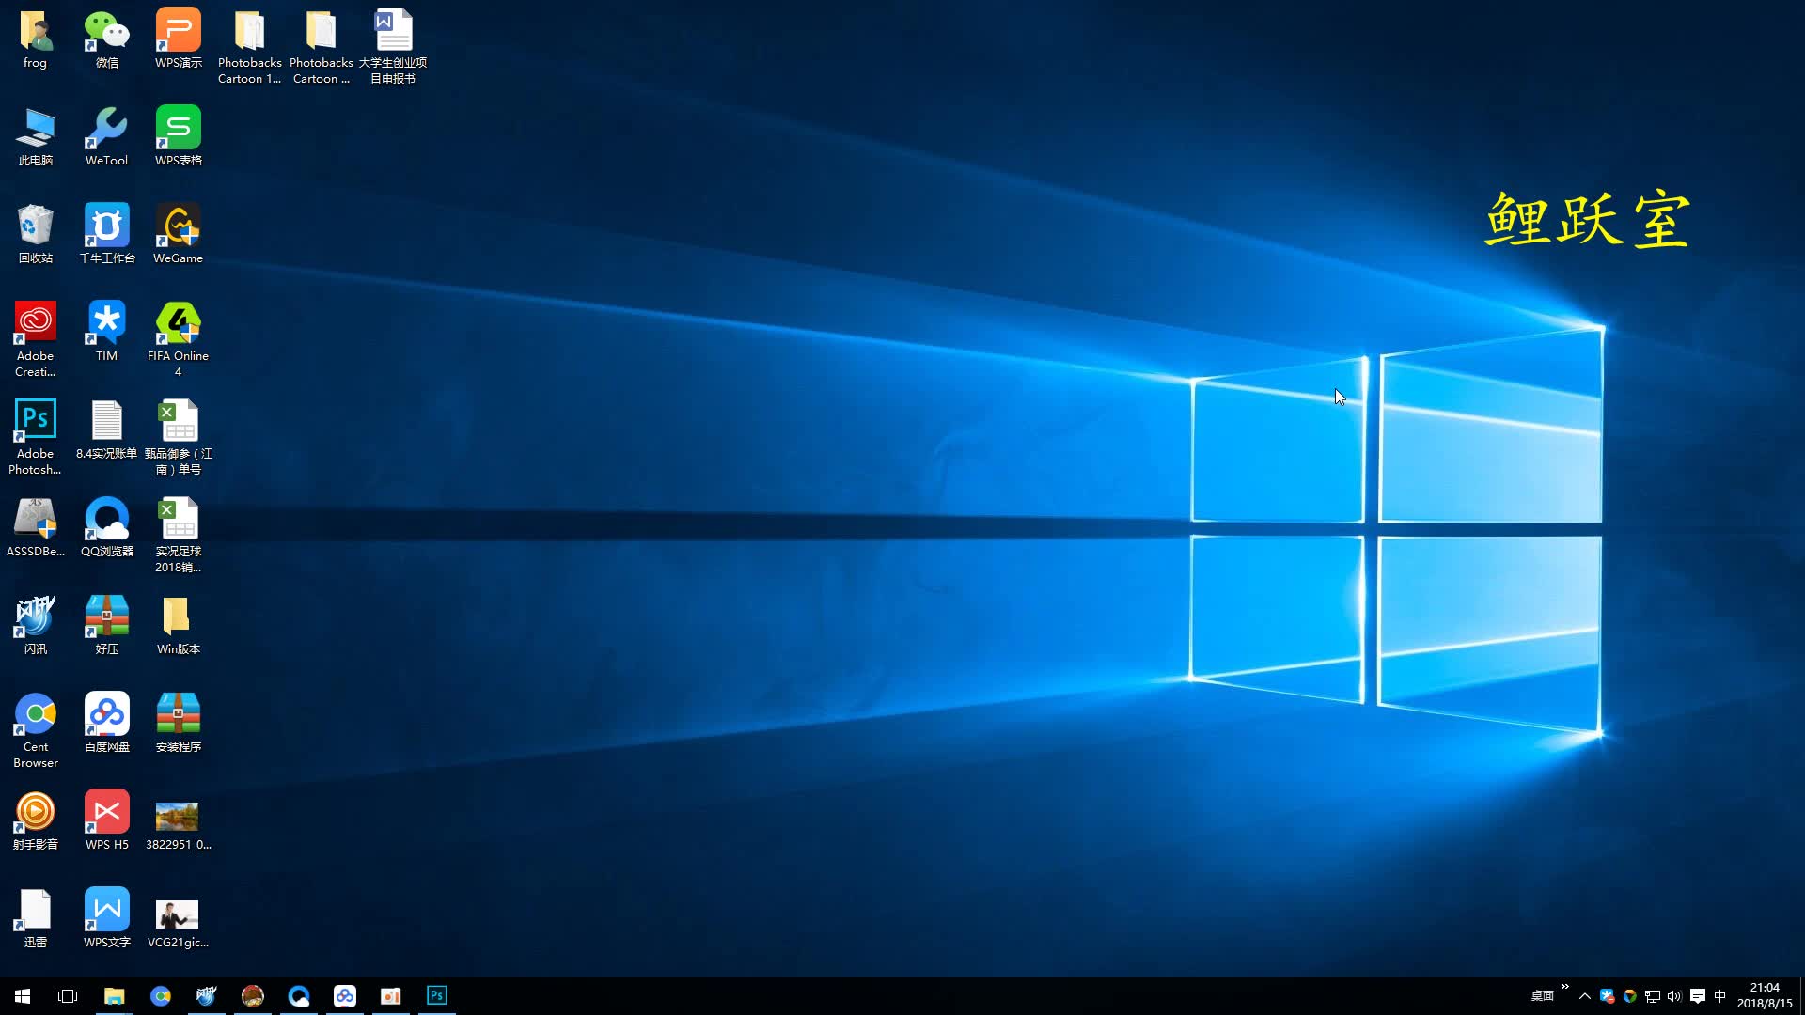Toggle input method (输入法) in tray
This screenshot has height=1015, width=1805.
coord(1728,995)
